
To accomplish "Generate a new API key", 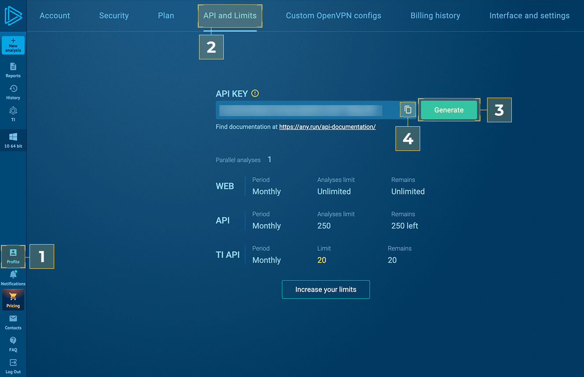I will (449, 110).
